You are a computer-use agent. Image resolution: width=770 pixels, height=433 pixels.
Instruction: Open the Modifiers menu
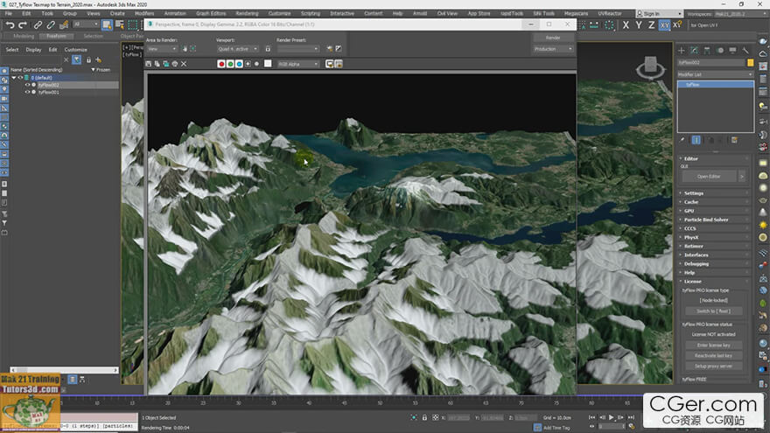point(144,13)
